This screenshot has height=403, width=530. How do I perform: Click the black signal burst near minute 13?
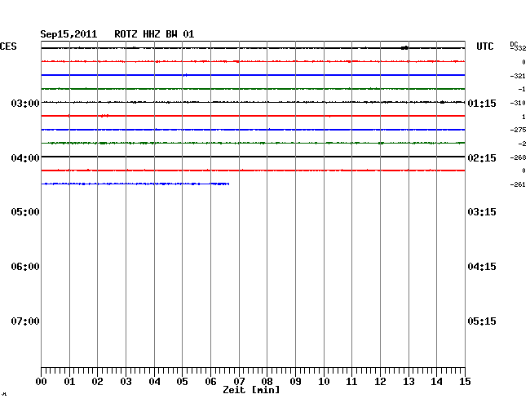pos(404,48)
